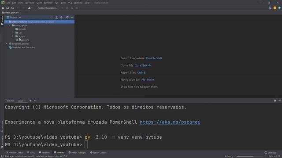Open the Problems tool tab
Screen dimensions: 282x158
tap(45, 153)
